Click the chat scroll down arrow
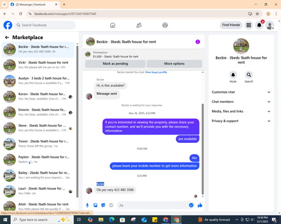The image size is (281, 224). coord(202,197)
